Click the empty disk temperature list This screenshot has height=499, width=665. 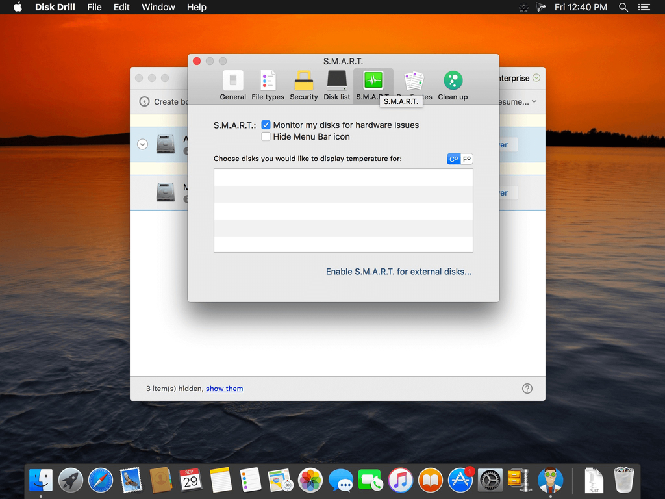click(x=343, y=211)
